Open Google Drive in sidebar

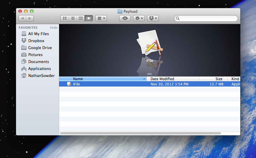pos(40,48)
